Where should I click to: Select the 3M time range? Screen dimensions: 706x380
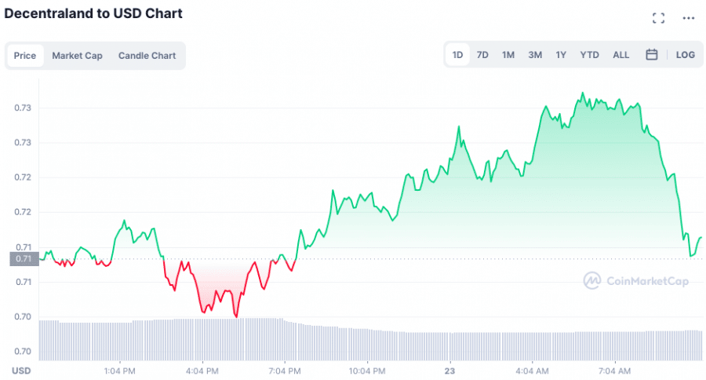[x=535, y=55]
